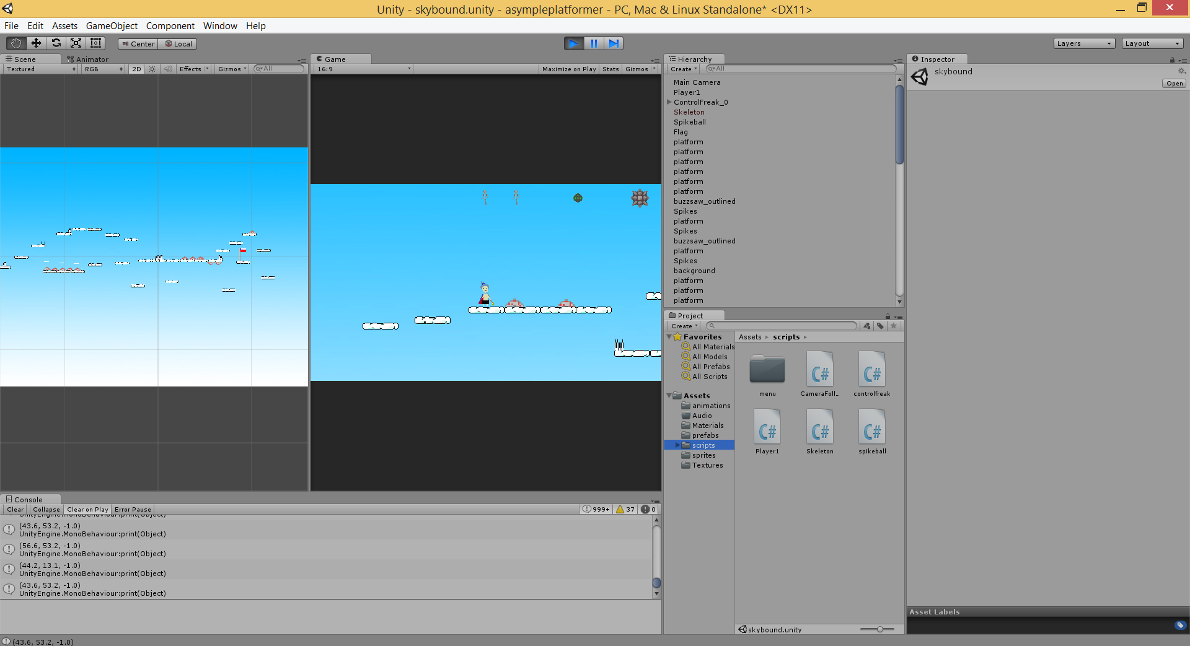Select spikeball C# script asset
1190x646 pixels.
click(x=871, y=432)
